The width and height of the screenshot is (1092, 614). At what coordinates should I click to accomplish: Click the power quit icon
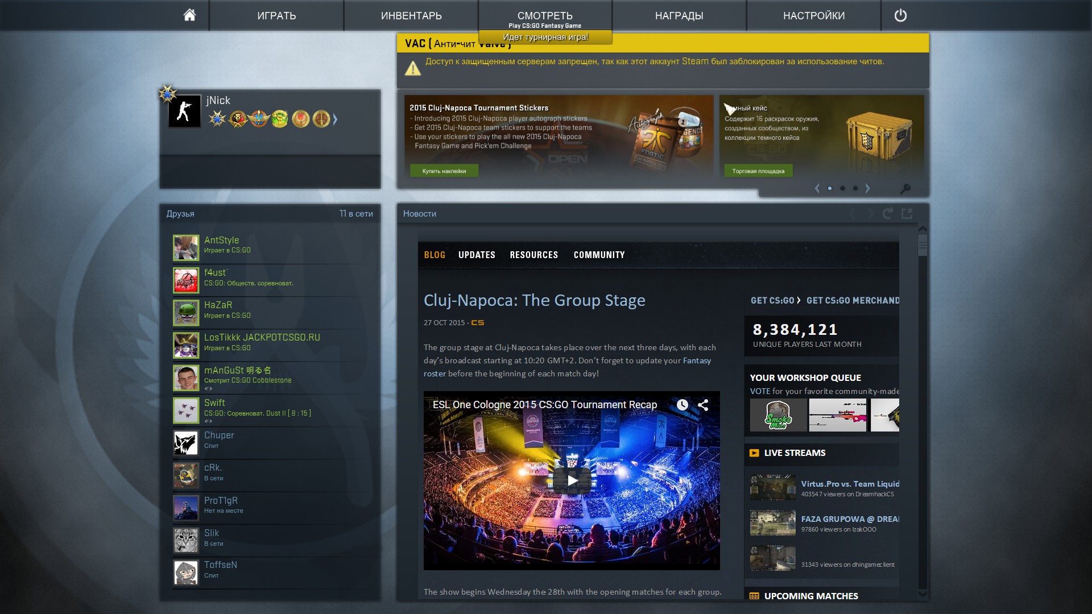(900, 15)
